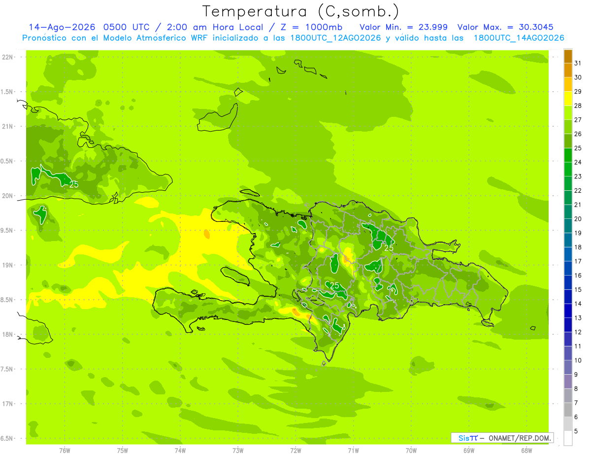Click the '2:00 am Hora Local' label
The image size is (591, 457).
click(x=215, y=27)
